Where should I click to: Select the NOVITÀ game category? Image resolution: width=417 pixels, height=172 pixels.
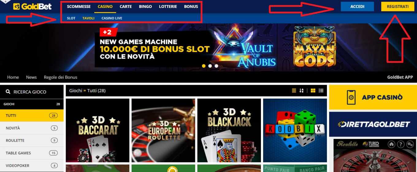click(32, 128)
